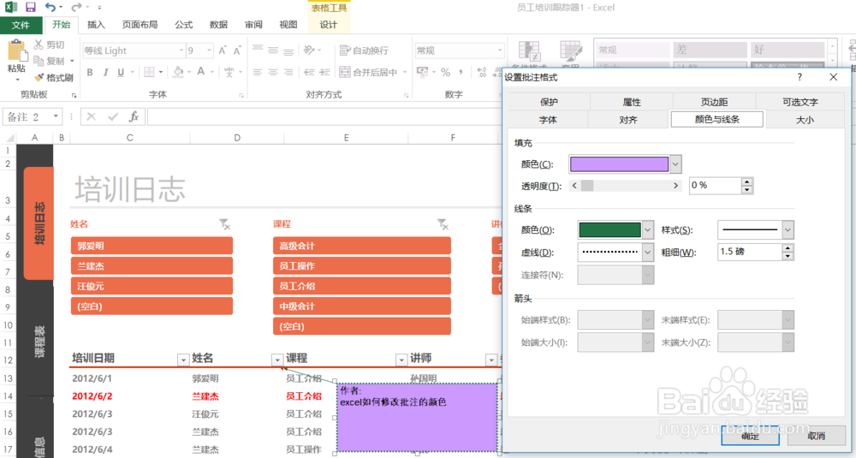This screenshot has width=856, height=458.
Task: Click the decrease indent icon
Action: (310, 72)
